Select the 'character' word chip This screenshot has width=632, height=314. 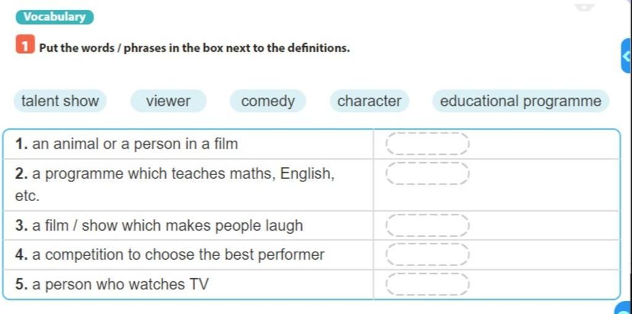[x=369, y=101]
